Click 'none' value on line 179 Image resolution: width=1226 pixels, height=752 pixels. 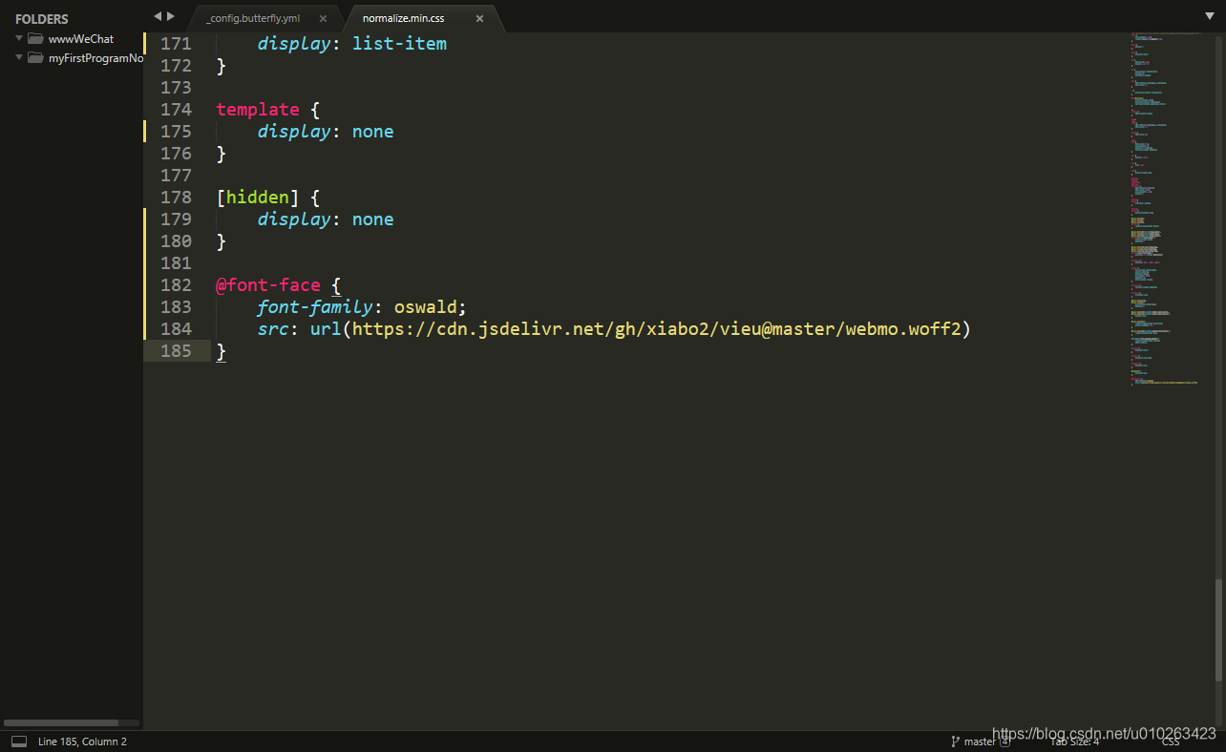372,219
